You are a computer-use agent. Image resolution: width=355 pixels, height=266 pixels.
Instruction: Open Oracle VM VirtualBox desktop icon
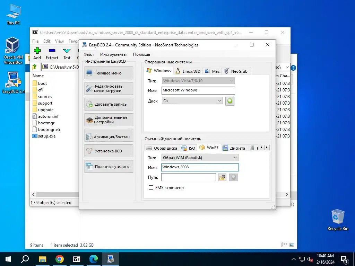click(13, 51)
